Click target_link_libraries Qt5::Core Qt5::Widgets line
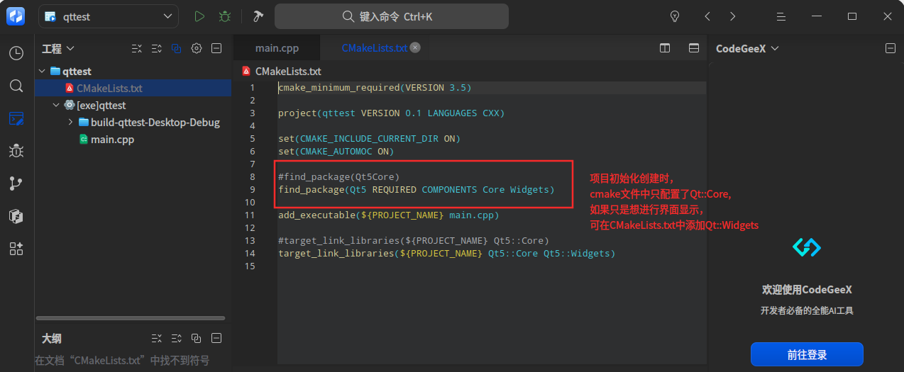Image resolution: width=904 pixels, height=372 pixels. [446, 253]
